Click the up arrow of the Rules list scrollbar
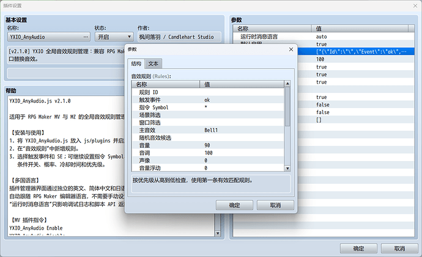422x257 pixels. [x=287, y=84]
